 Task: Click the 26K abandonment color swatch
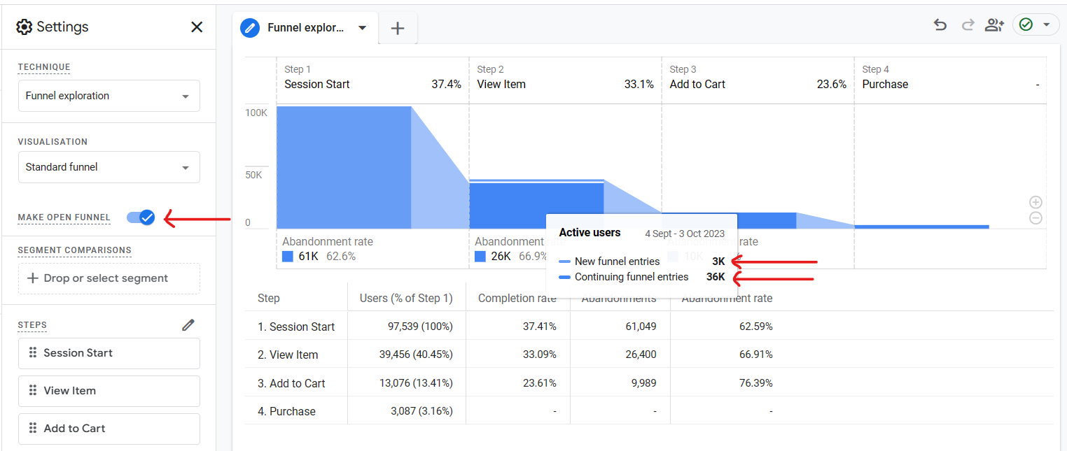point(480,257)
